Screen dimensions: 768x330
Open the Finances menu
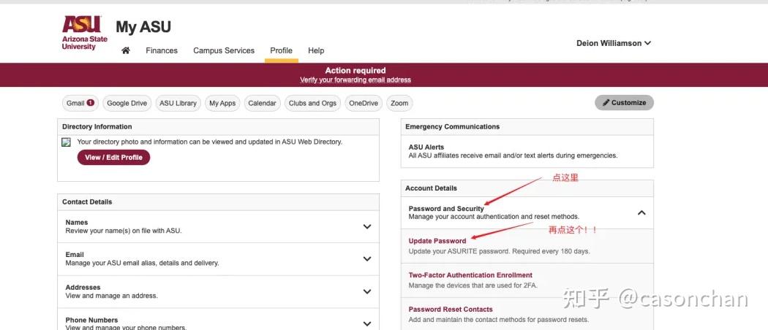pyautogui.click(x=162, y=50)
